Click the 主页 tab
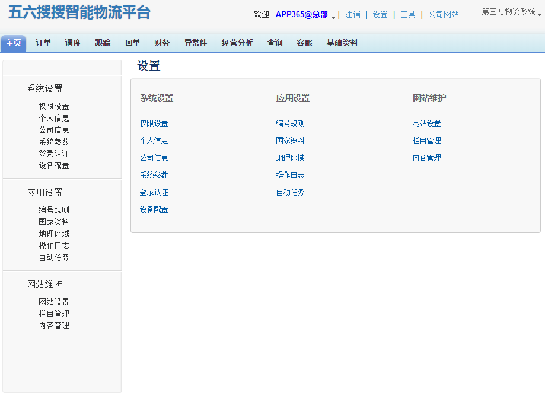Image resolution: width=545 pixels, height=396 pixels. click(x=14, y=43)
